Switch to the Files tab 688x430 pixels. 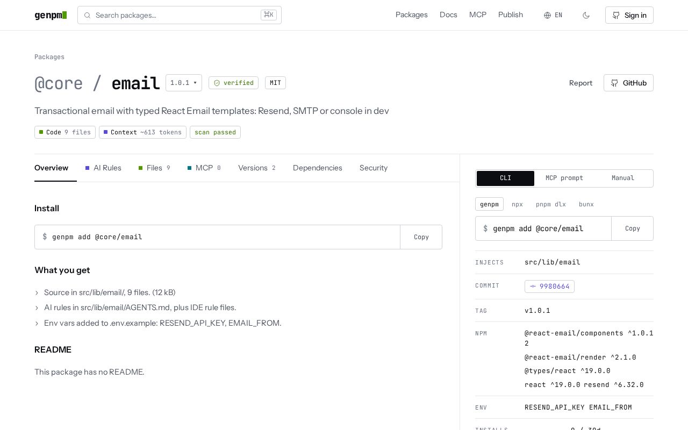point(154,168)
